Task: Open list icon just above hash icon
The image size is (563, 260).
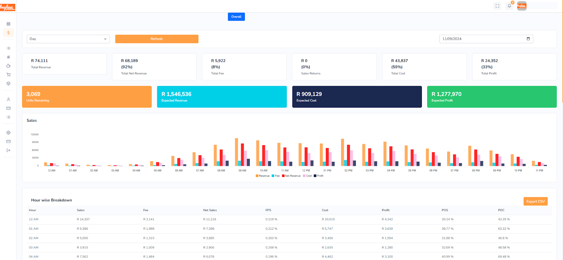Action: 8,48
